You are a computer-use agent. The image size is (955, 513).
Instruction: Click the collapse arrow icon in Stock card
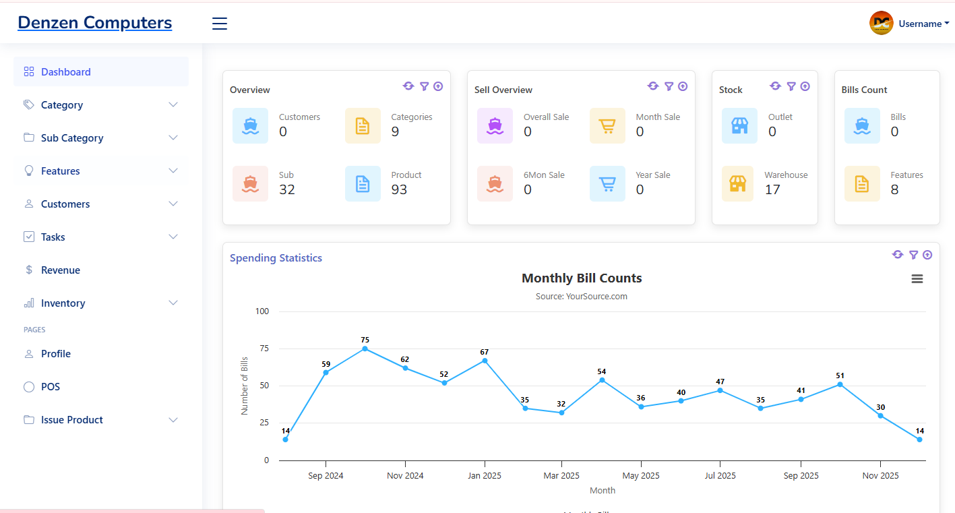805,86
